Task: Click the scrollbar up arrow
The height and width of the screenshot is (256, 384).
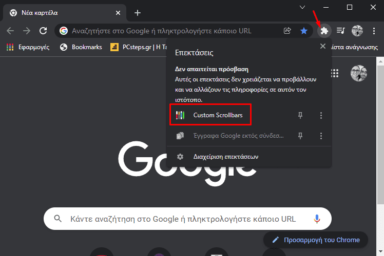Action: pos(380,61)
